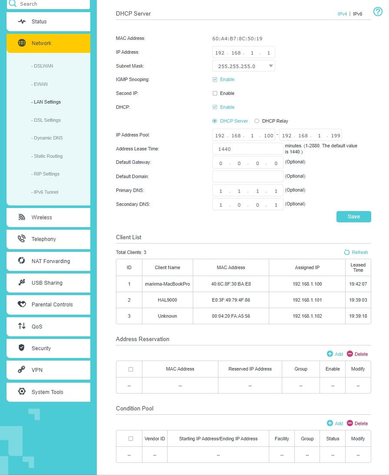Click the Network globe icon
Viewport: 389px width, 475px height.
22,43
